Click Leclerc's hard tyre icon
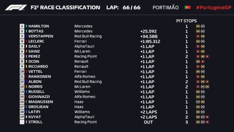The image size is (234, 132). (x=202, y=41)
